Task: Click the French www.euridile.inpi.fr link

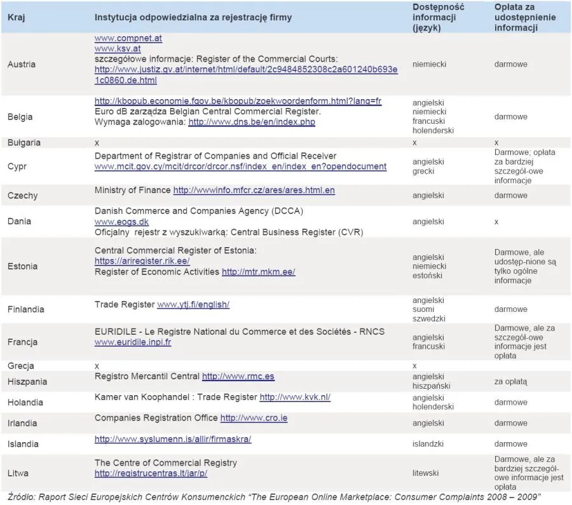Action: point(132,342)
